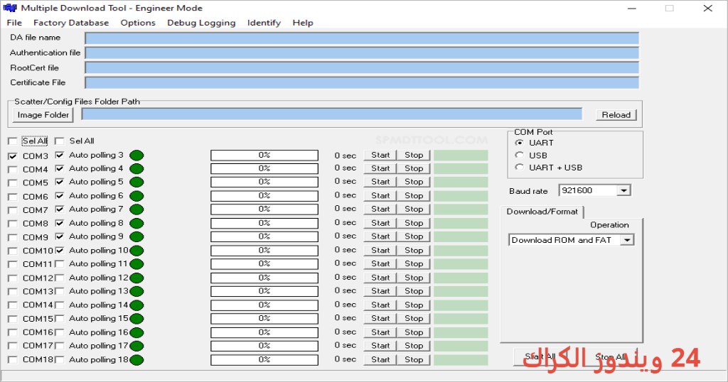Click the Authentication file field

pyautogui.click(x=362, y=53)
